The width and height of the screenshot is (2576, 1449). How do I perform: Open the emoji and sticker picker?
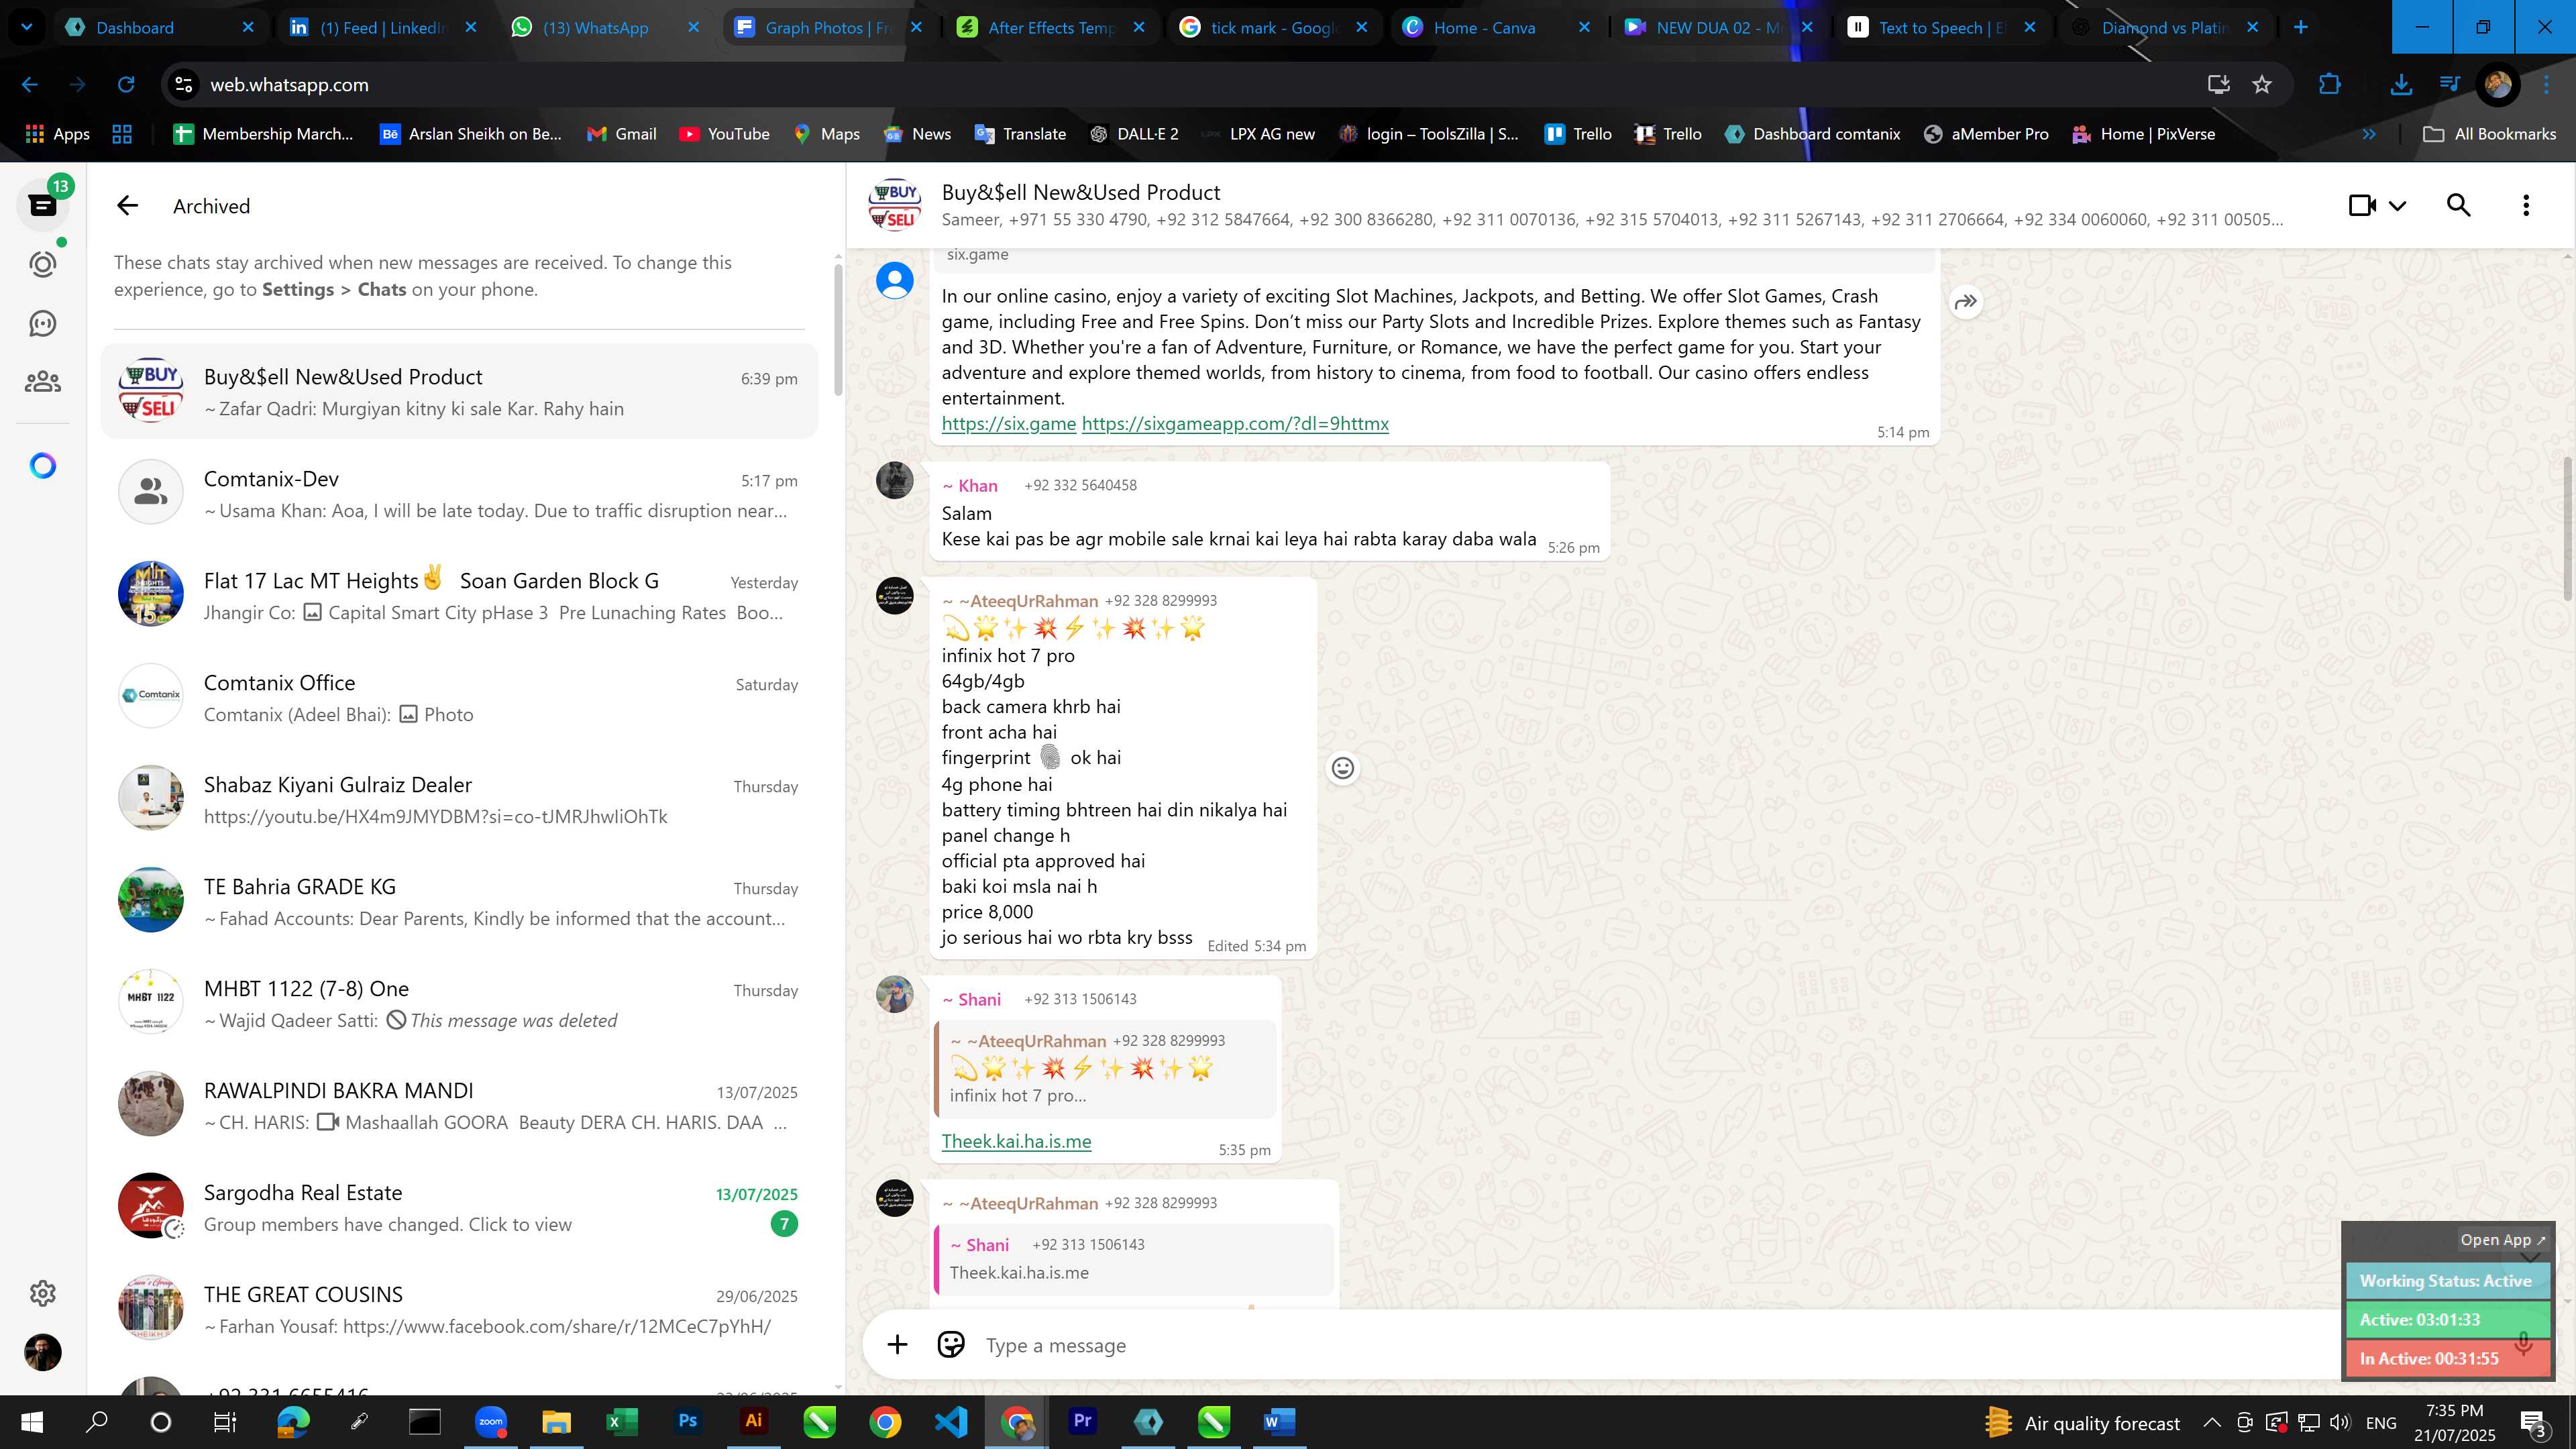coord(951,1345)
